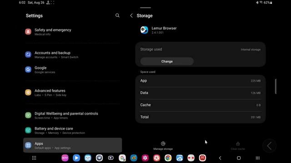
Task: Open the app drawer grid in taskbar
Action: [34, 158]
